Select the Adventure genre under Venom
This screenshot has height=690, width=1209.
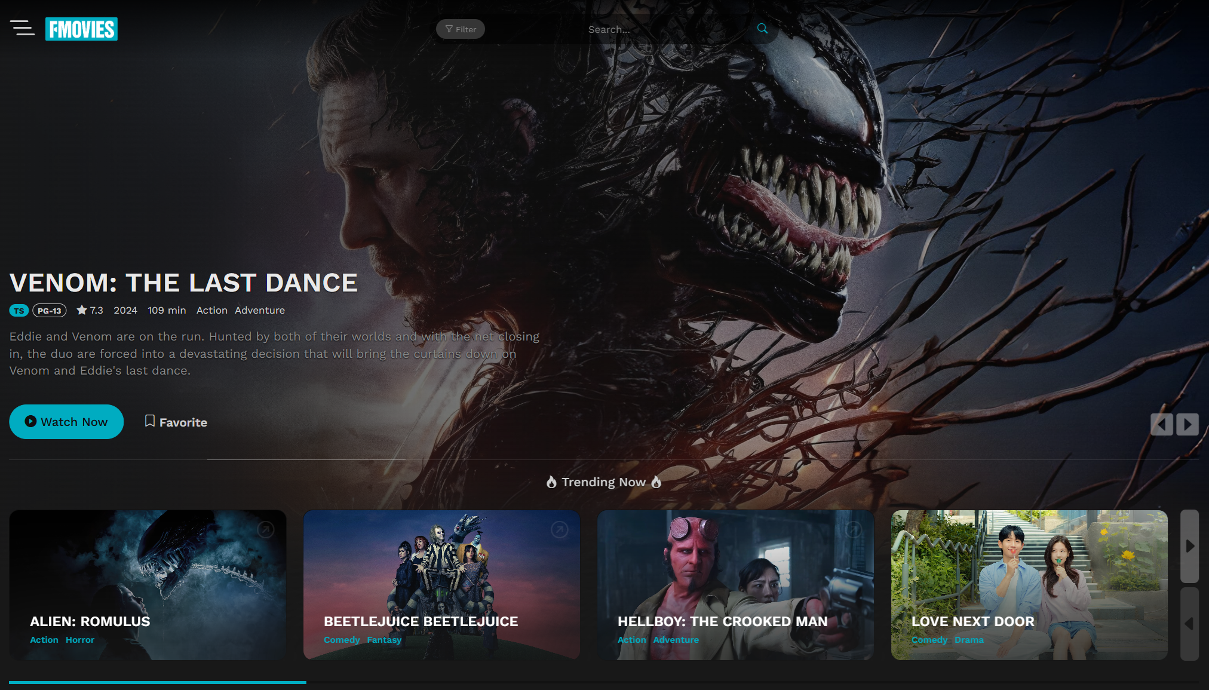pos(259,310)
